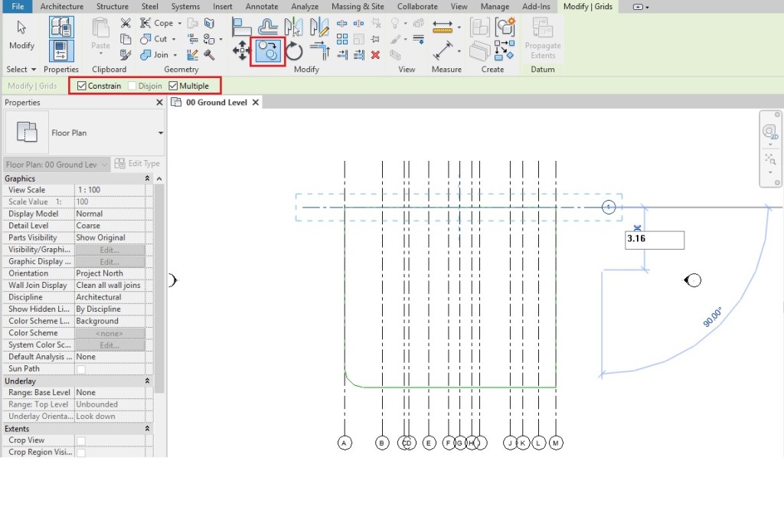Click the red Delete icon

375,54
